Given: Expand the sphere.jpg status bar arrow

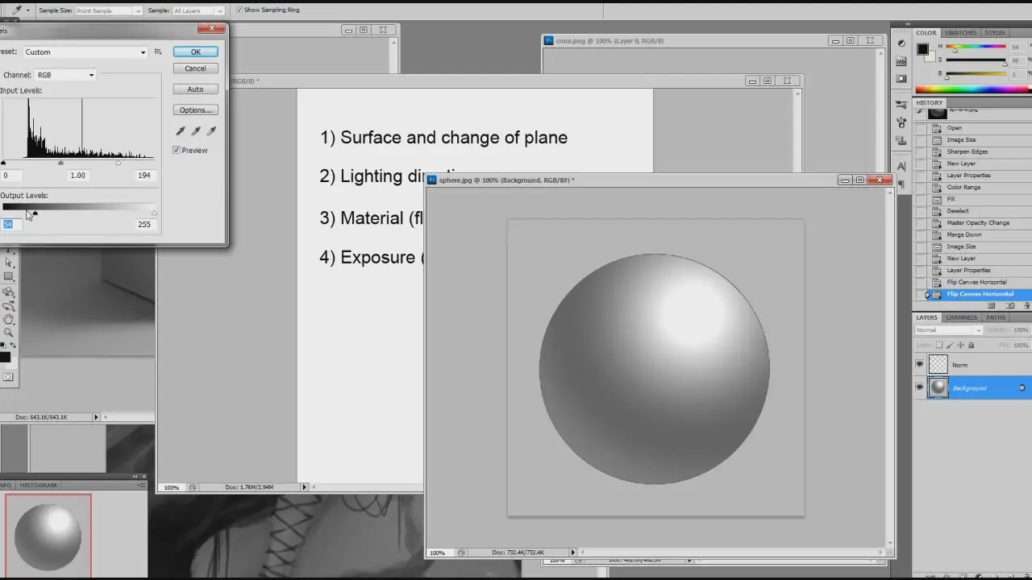Looking at the screenshot, I should [573, 553].
